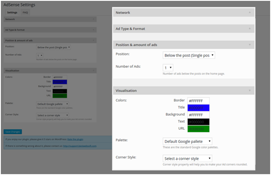Toggle Network section arrow in background page
Viewport: 271px width, 175px height.
[x=94, y=19]
